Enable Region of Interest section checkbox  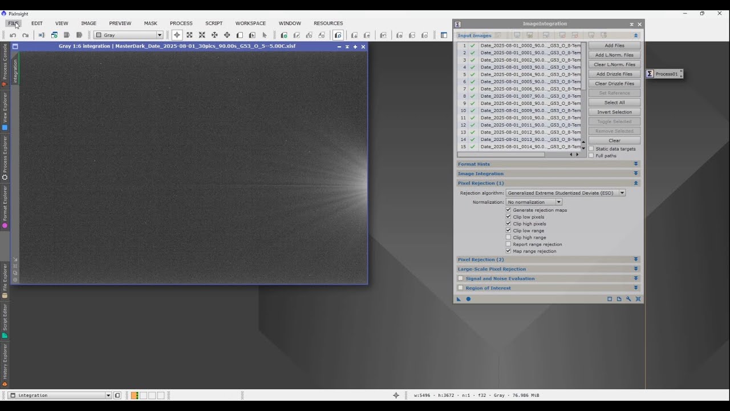[460, 288]
